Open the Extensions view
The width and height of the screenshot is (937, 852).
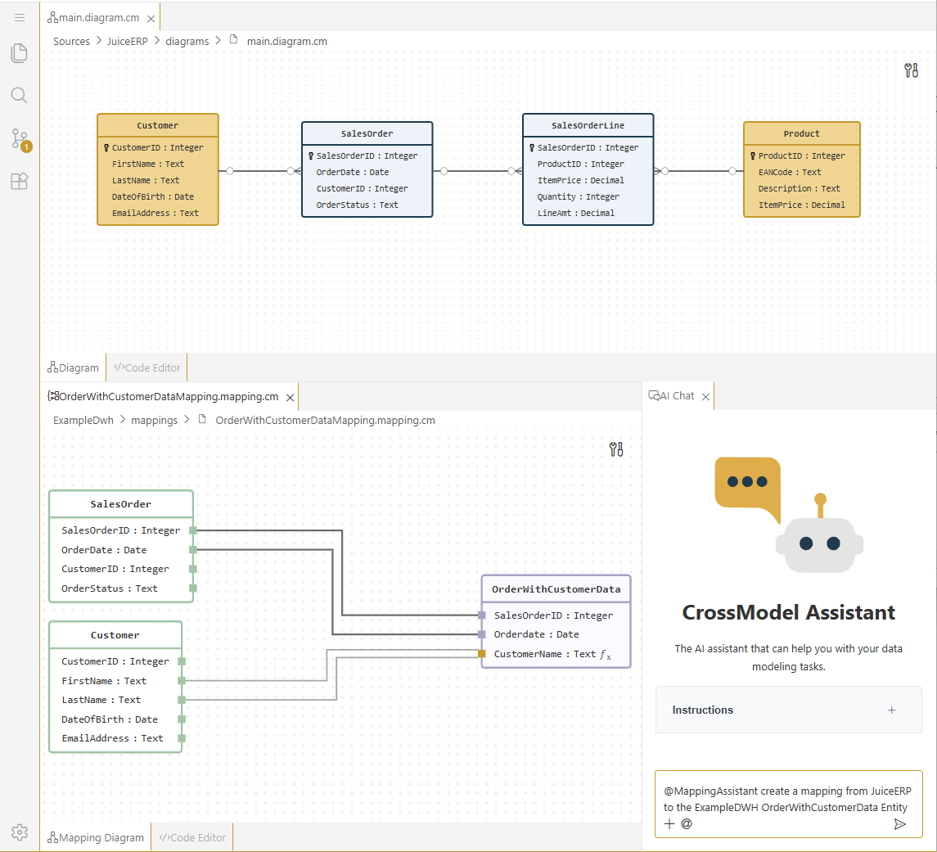tap(20, 182)
